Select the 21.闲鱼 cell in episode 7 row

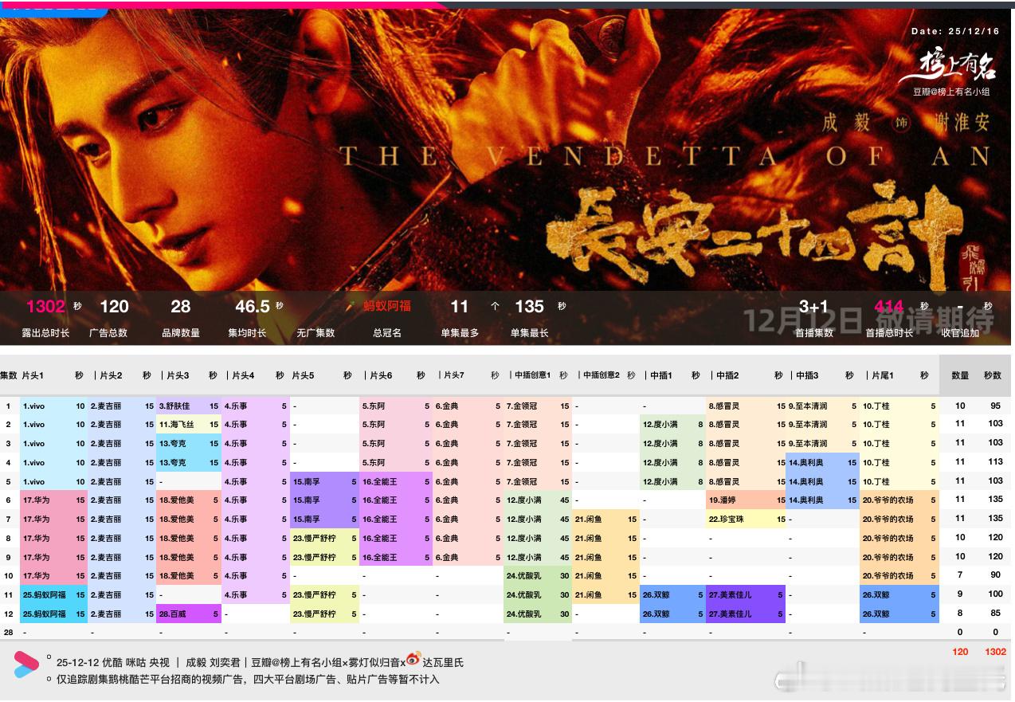tap(605, 520)
